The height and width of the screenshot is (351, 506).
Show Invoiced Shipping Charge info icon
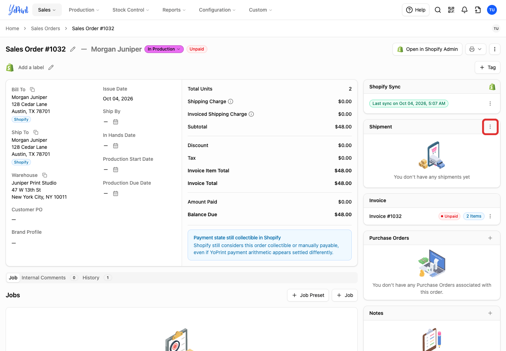251,114
